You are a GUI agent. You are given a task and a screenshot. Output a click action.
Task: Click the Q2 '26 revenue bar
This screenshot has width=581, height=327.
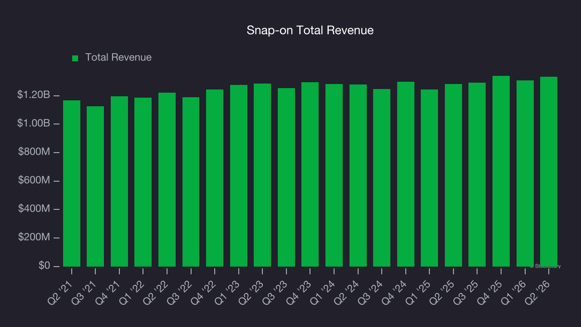[549, 172]
